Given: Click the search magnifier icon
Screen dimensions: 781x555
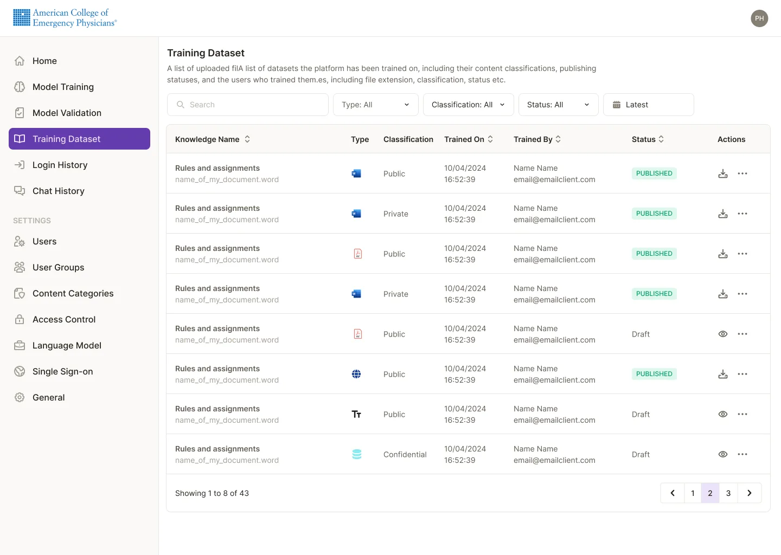Looking at the screenshot, I should [181, 105].
